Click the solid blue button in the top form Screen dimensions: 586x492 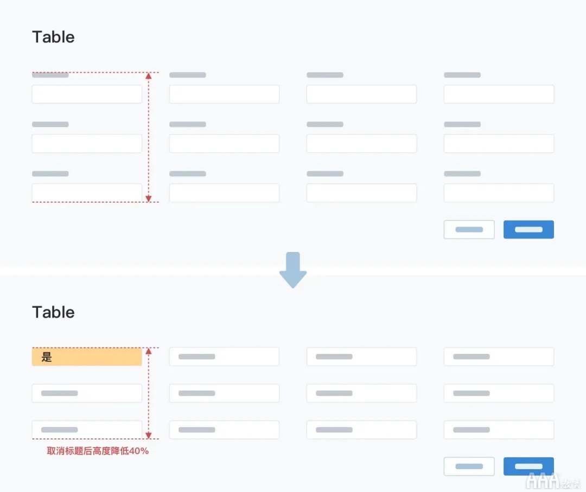(x=528, y=230)
